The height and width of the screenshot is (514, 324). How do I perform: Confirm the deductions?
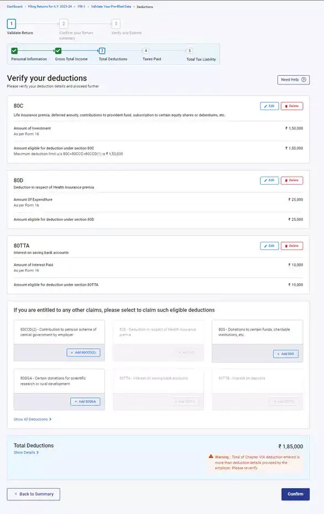coord(295,494)
